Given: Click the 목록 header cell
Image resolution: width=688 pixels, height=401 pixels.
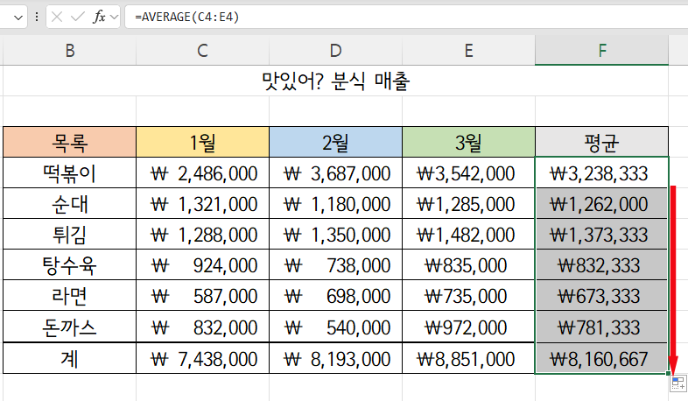Looking at the screenshot, I should tap(70, 142).
